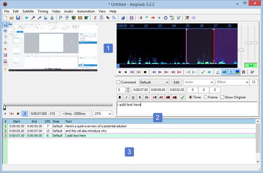Adjust the audio horizontal zoom slider
Screen dimensions: 263x173
coord(241,50)
